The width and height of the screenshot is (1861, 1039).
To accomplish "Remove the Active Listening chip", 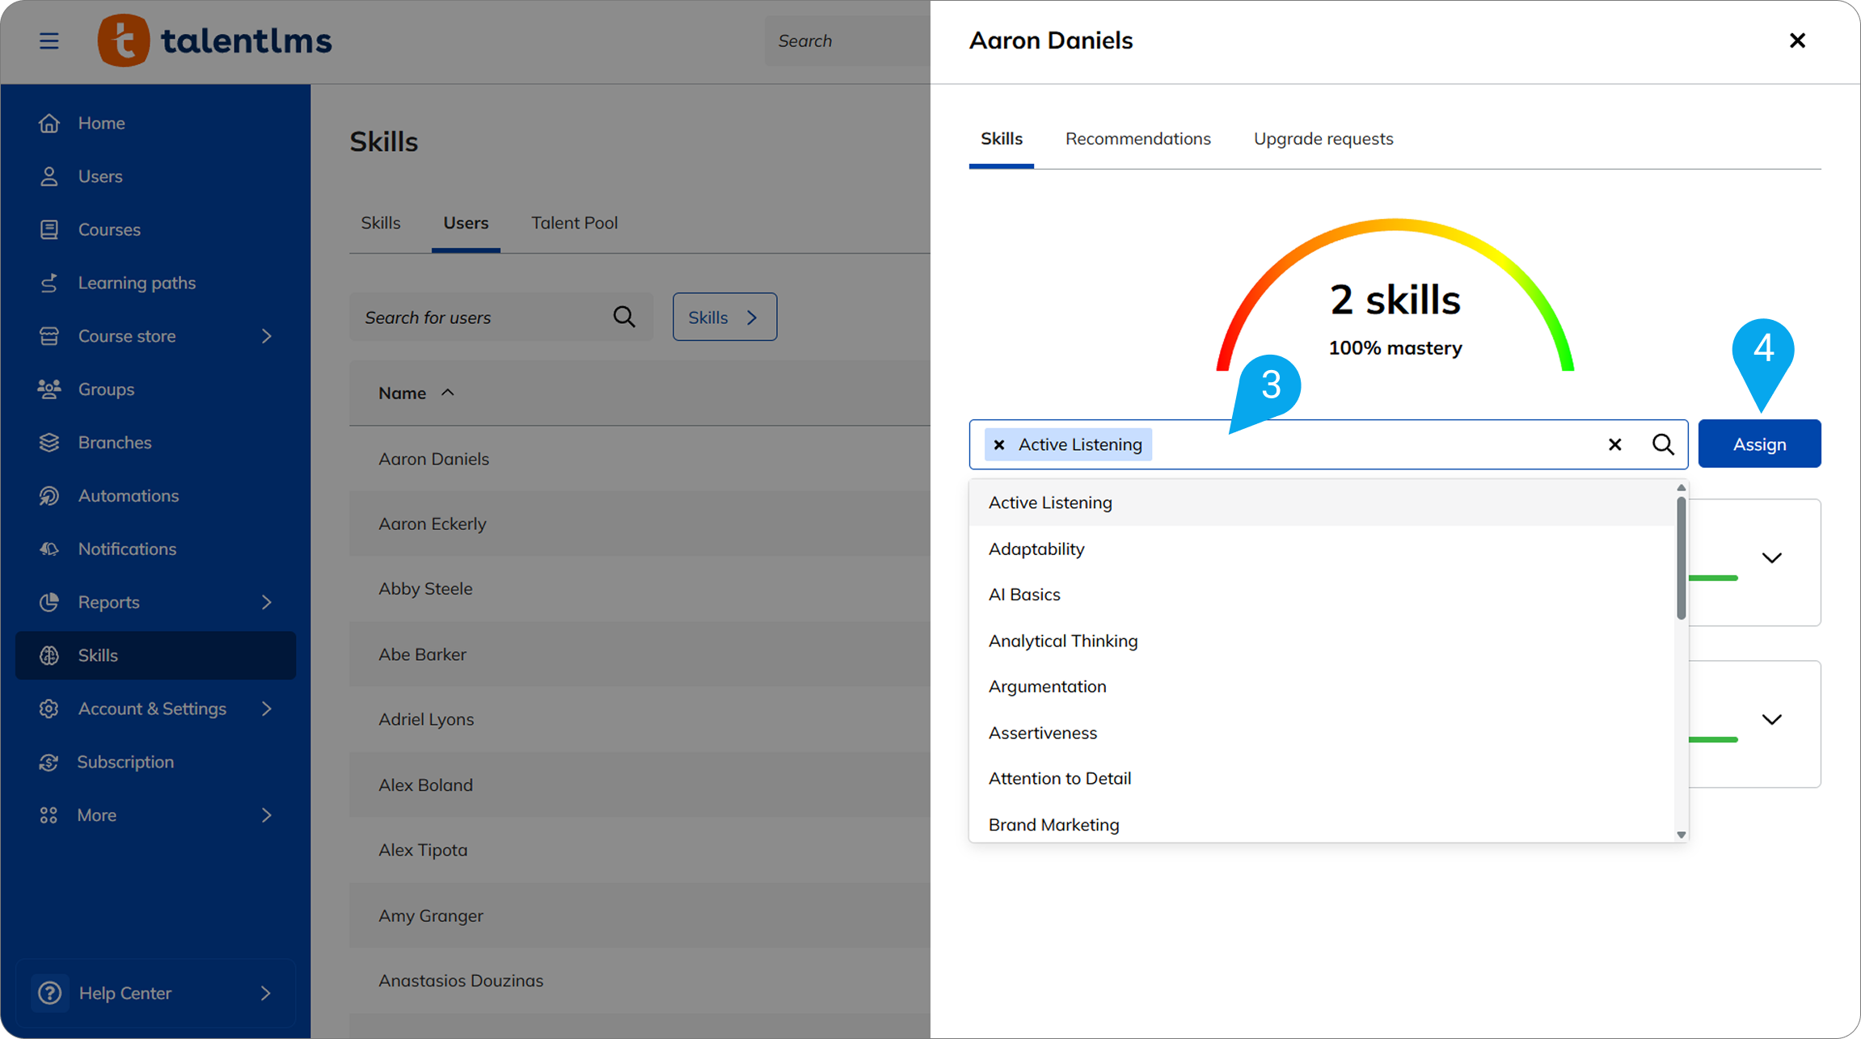I will pyautogui.click(x=999, y=445).
